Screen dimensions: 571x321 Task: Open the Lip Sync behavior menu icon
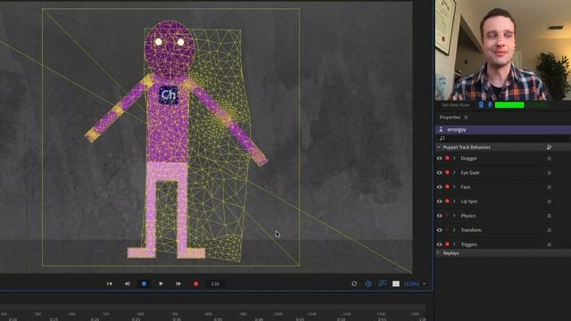pos(549,202)
